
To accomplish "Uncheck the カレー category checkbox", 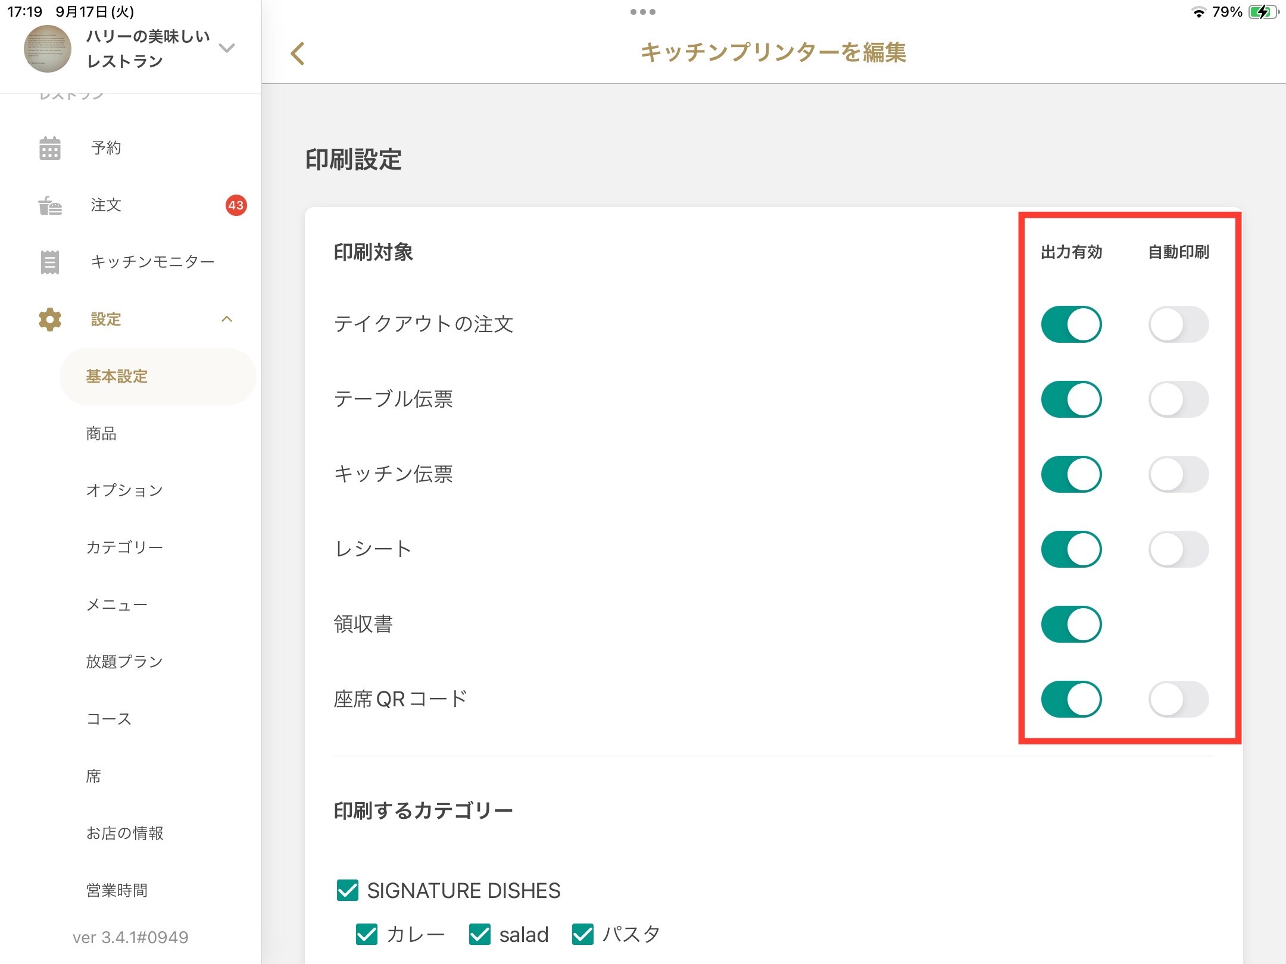I will click(x=367, y=934).
